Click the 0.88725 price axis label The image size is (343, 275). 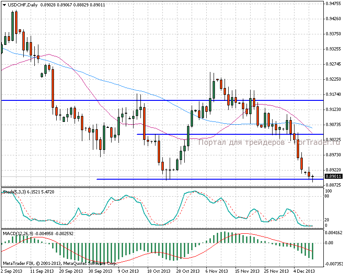point(332,185)
